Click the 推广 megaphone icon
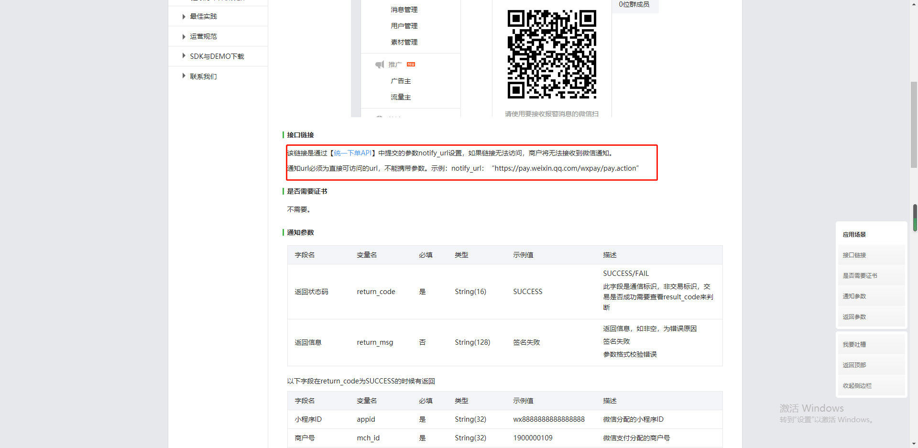Screen dimensions: 918x448 (x=380, y=65)
